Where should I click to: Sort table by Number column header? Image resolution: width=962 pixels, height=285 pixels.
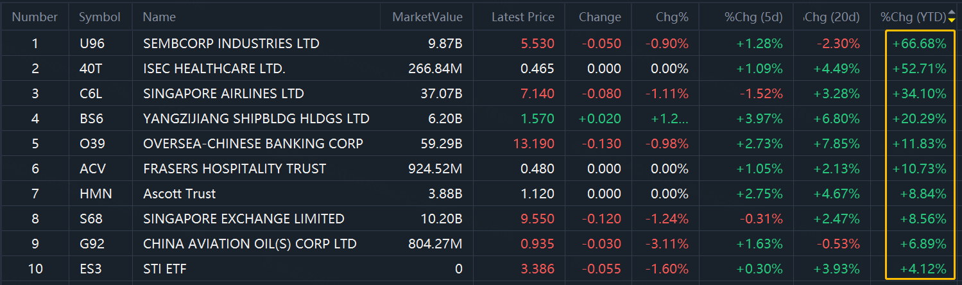click(35, 17)
